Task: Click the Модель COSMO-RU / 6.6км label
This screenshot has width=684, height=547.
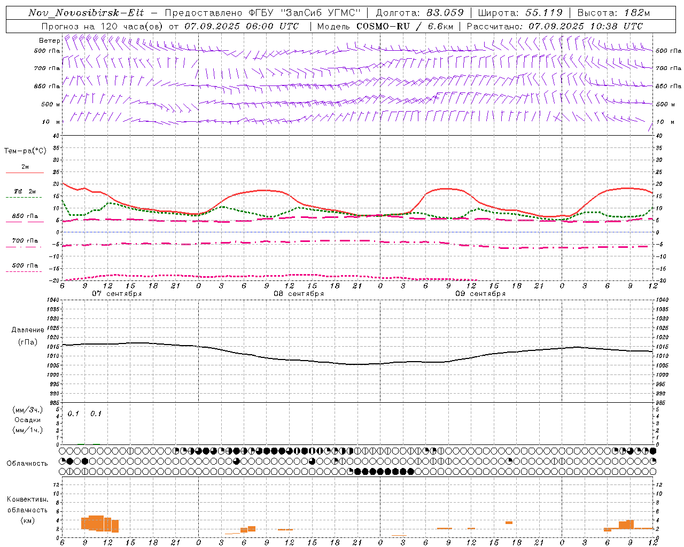Action: (385, 26)
